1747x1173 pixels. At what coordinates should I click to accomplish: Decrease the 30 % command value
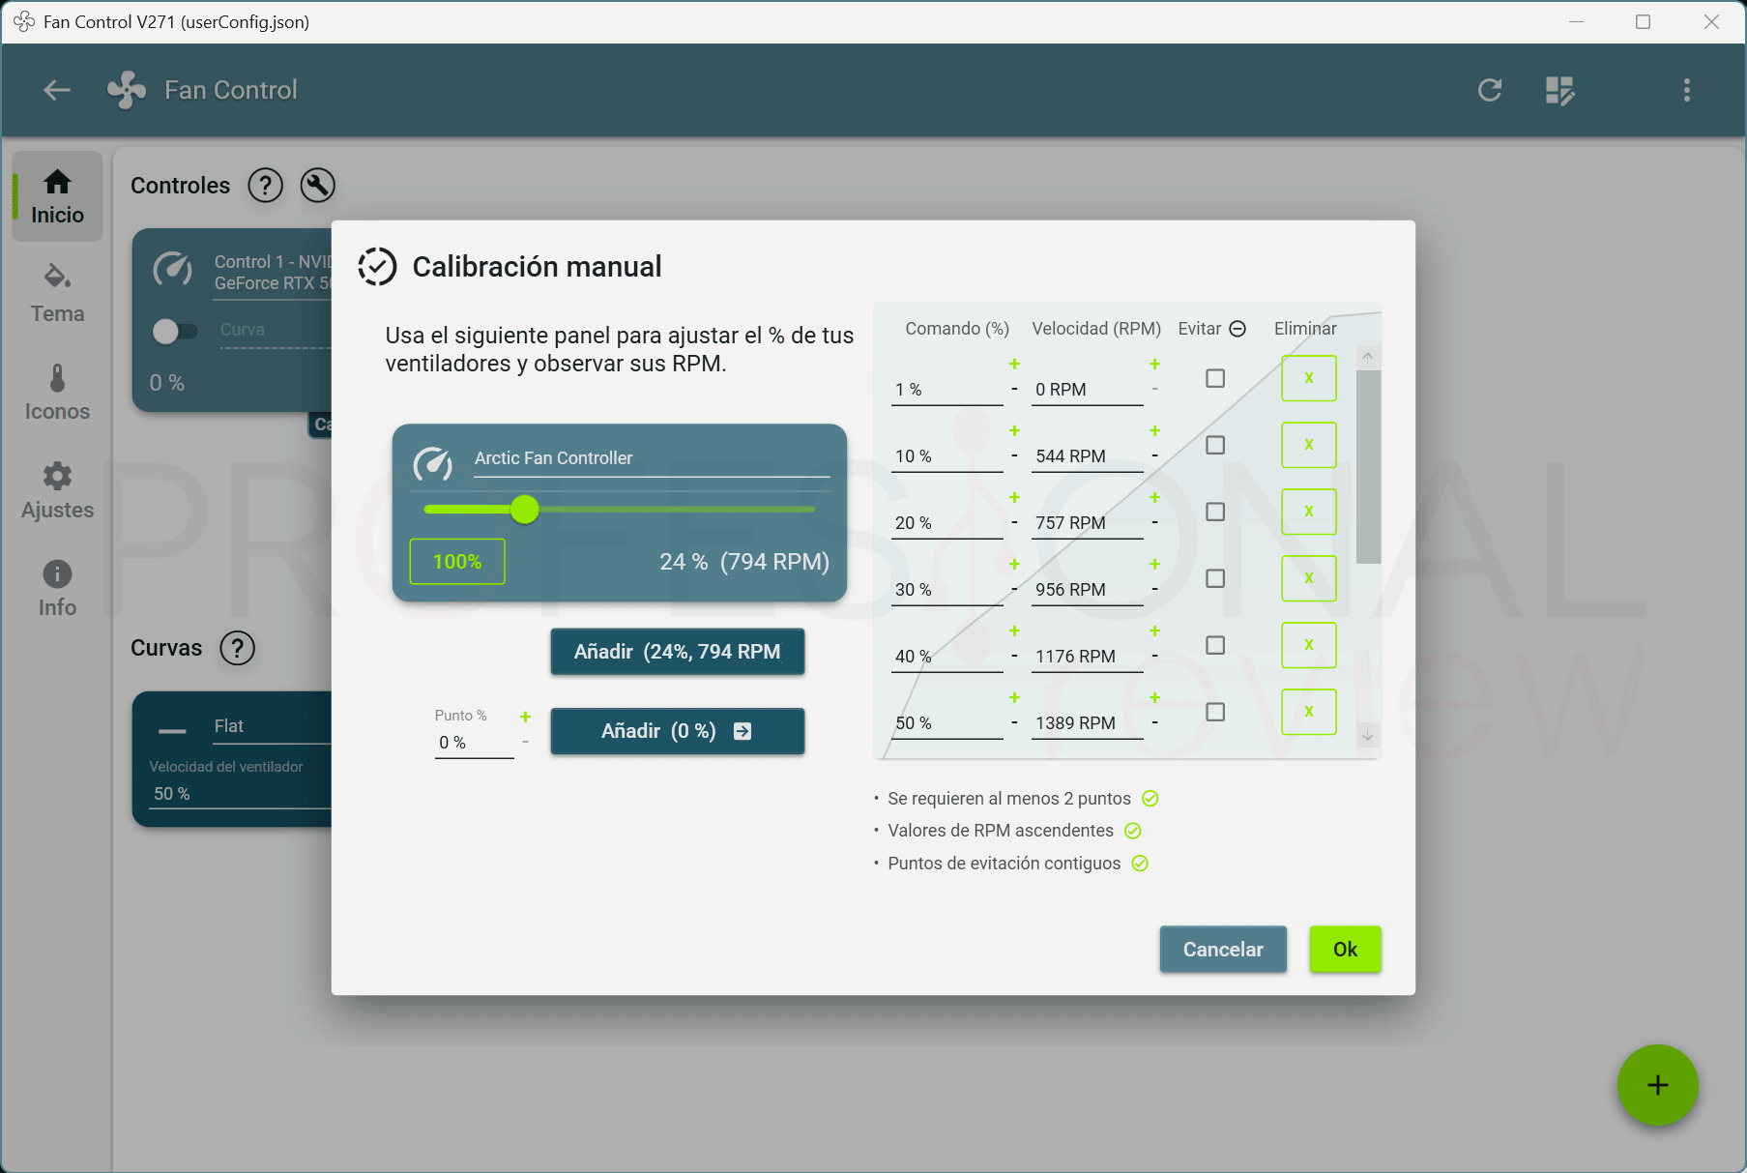click(x=1014, y=589)
